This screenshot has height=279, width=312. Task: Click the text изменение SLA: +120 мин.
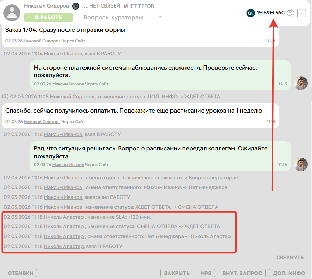pyautogui.click(x=119, y=217)
